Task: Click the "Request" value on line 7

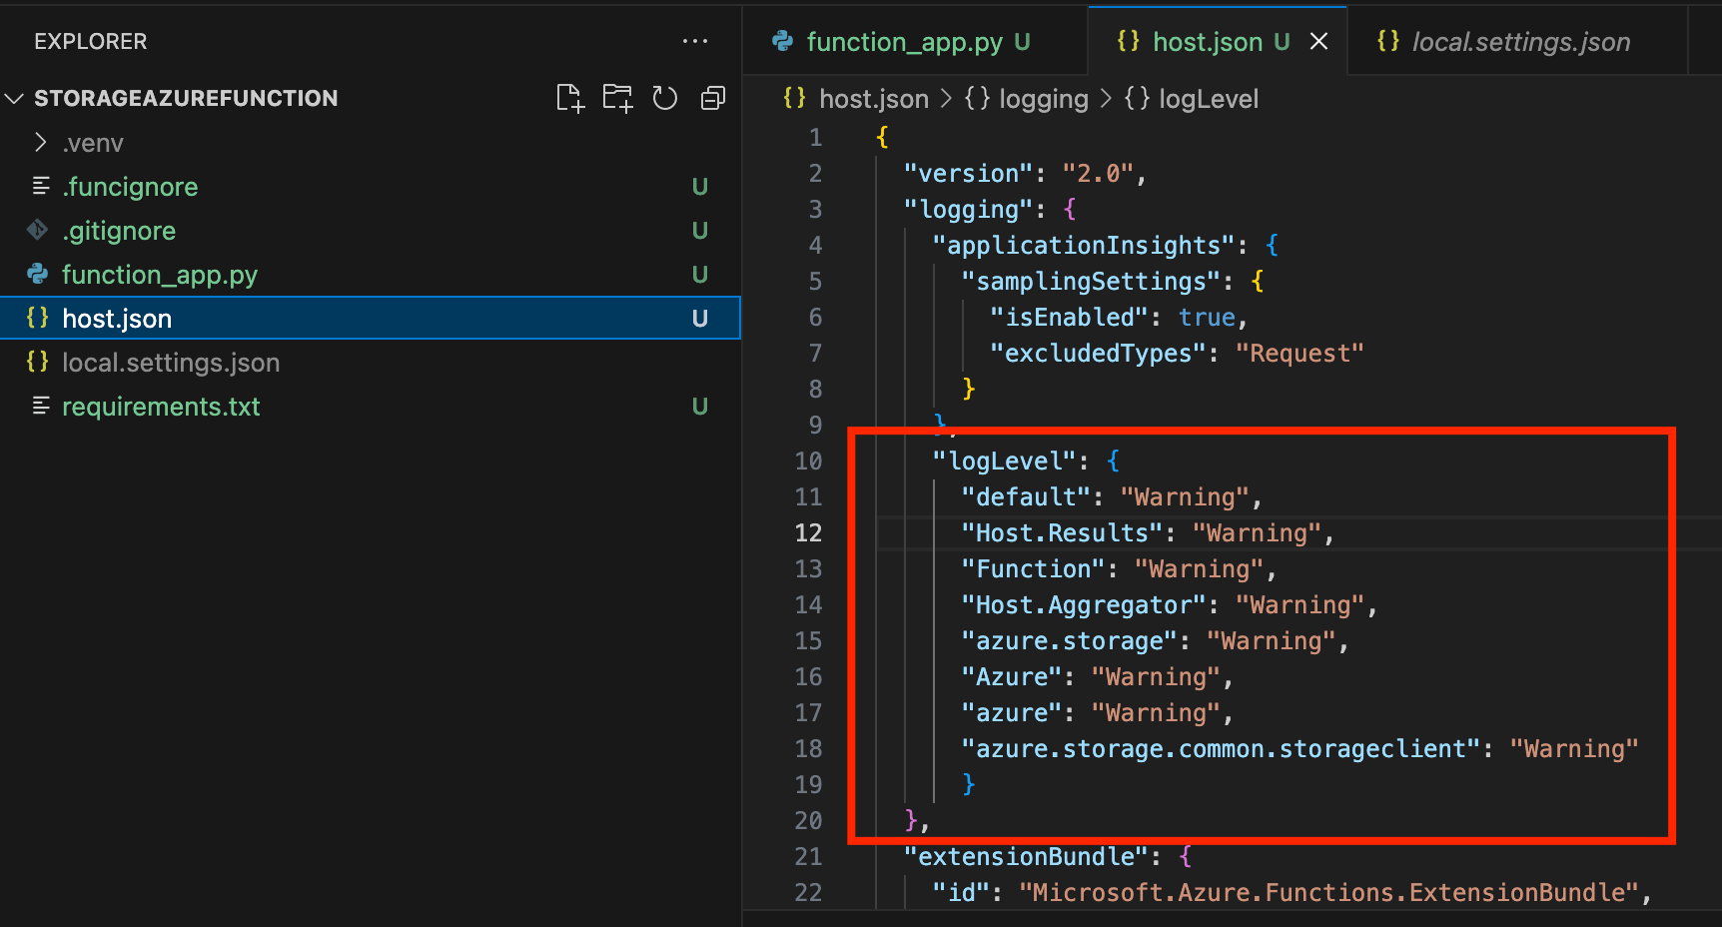Action: tap(1299, 353)
